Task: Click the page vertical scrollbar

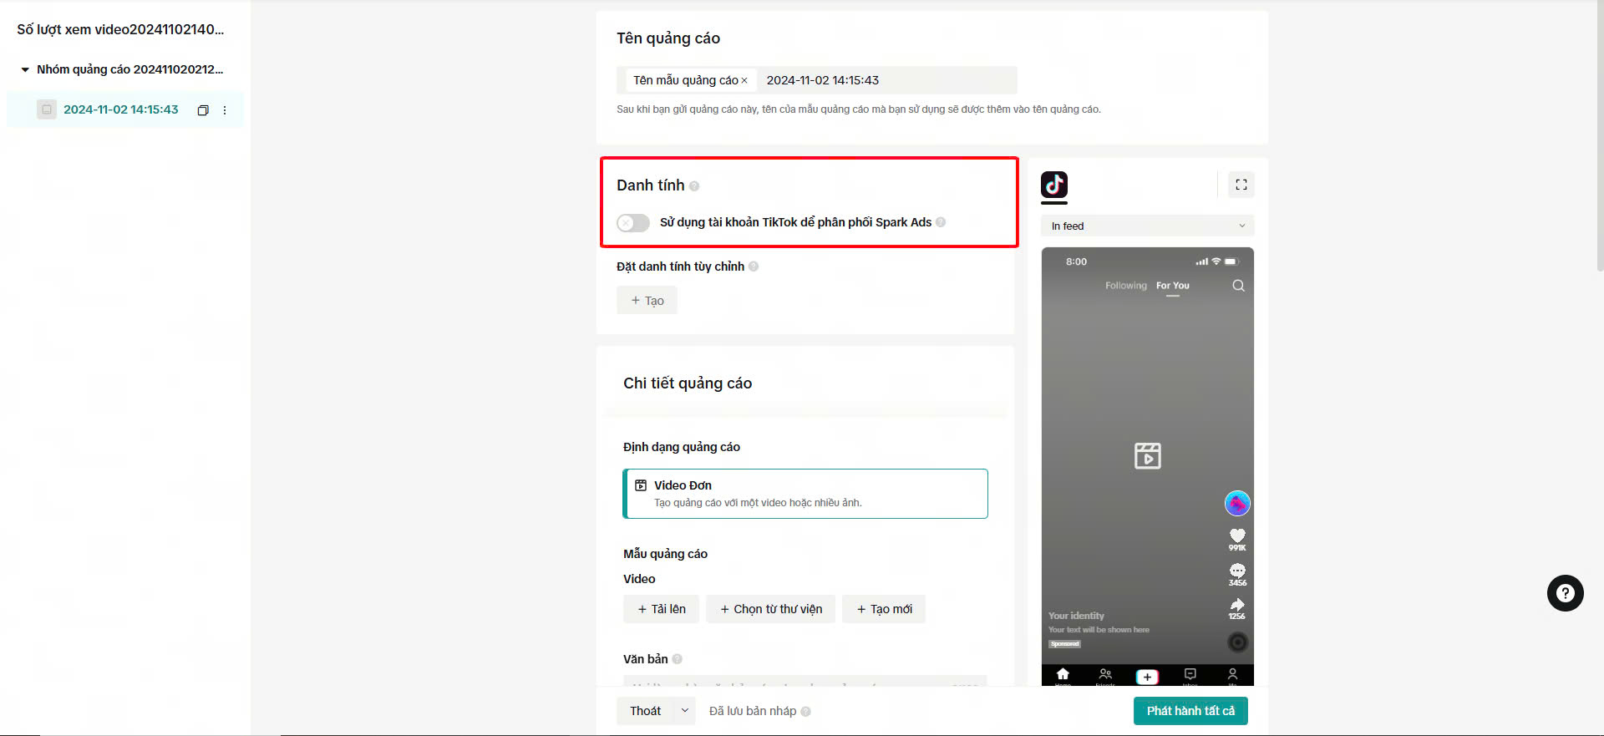Action: pos(1600,135)
